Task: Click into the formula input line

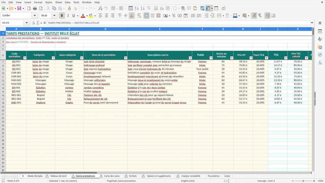Action: click(178, 23)
